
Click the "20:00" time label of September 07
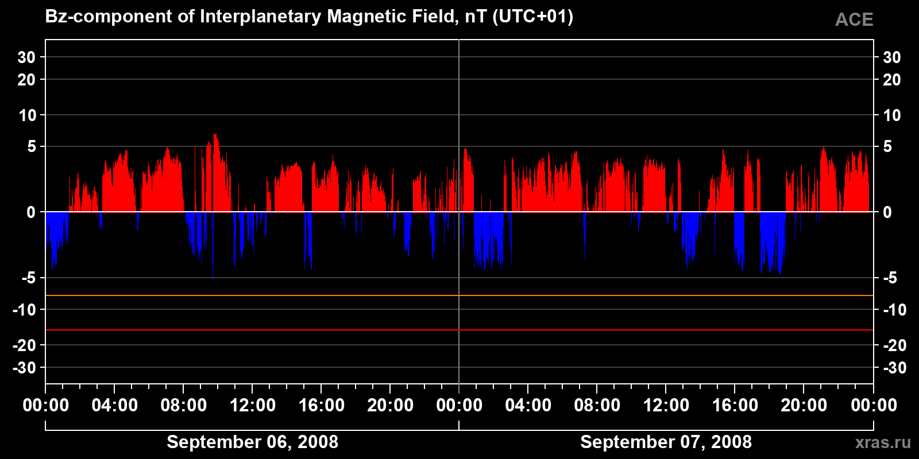(x=804, y=405)
